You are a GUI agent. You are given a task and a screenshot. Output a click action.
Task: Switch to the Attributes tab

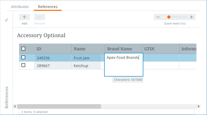[x=20, y=7]
